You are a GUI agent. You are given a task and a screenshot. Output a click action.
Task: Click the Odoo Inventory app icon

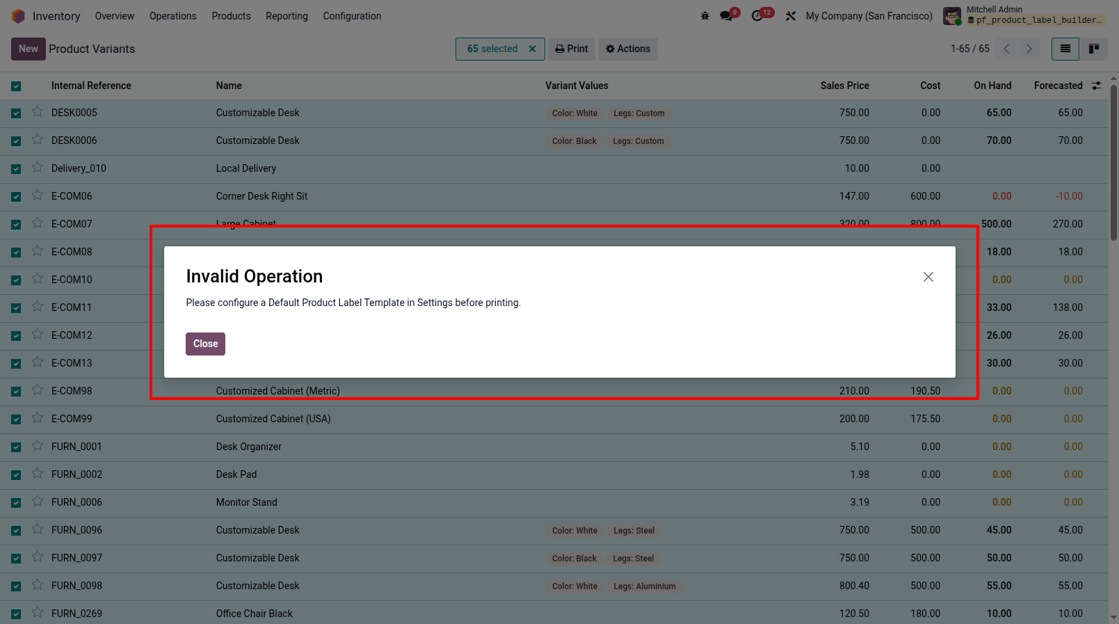(x=18, y=16)
